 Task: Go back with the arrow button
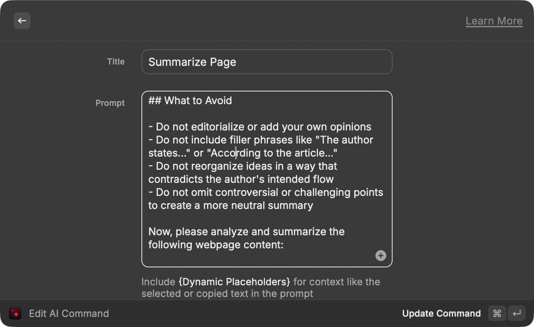[x=22, y=21]
